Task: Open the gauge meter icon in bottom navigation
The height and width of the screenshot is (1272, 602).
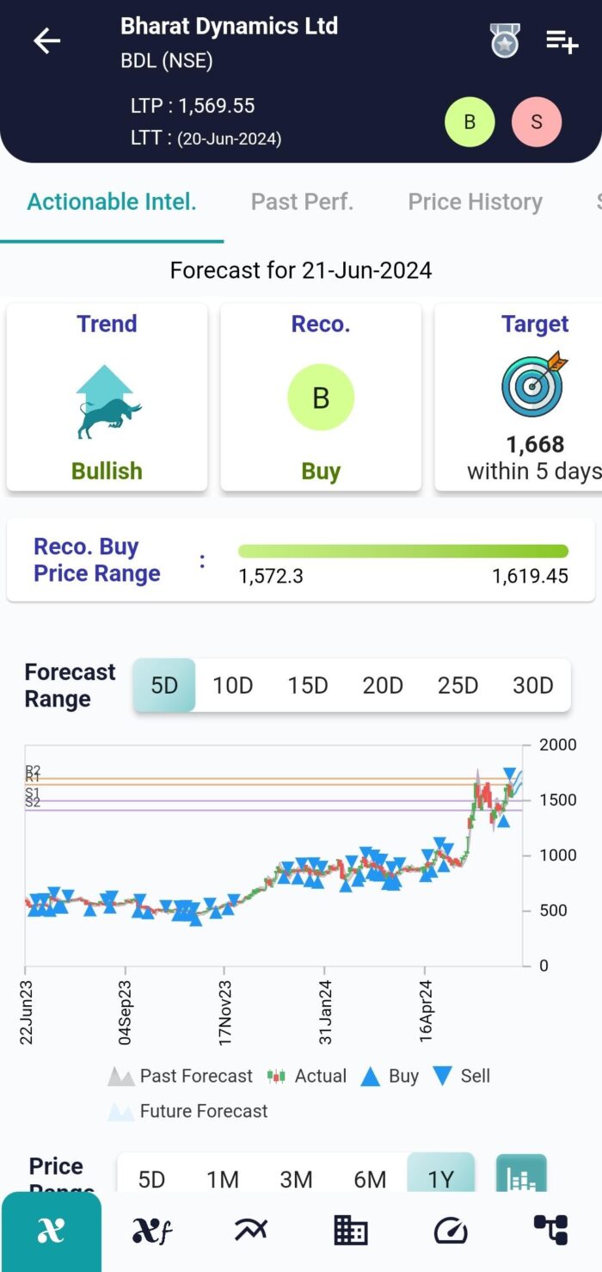Action: click(450, 1231)
